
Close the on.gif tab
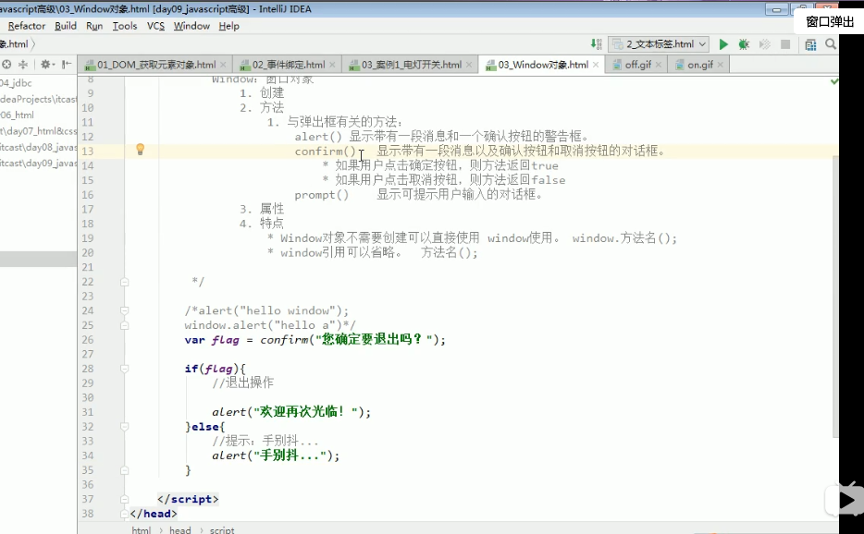point(721,65)
